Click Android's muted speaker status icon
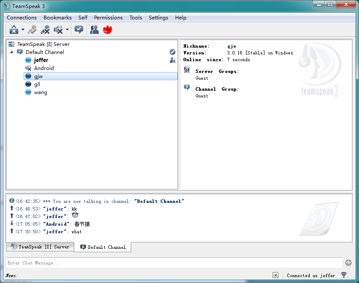The height and width of the screenshot is (283, 359). click(28, 68)
